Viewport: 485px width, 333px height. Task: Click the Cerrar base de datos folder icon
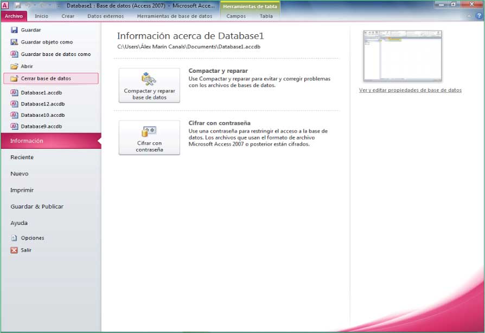[x=14, y=78]
